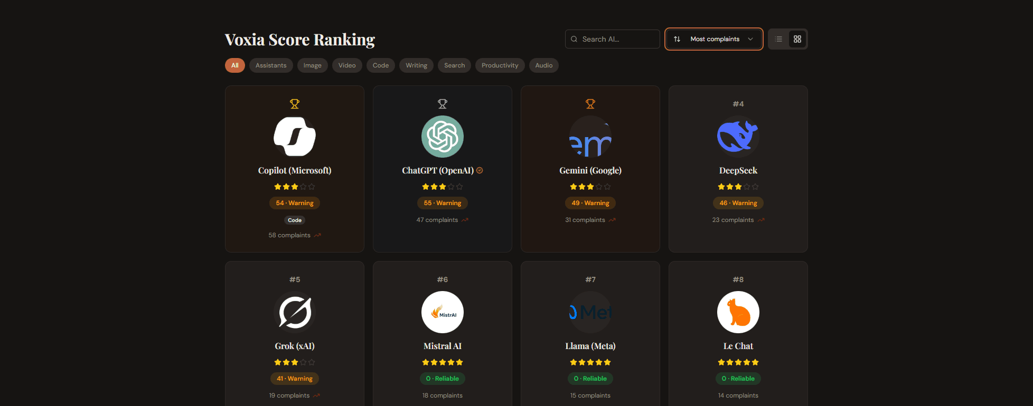
Task: Switch to grid view layout
Action: click(x=797, y=39)
